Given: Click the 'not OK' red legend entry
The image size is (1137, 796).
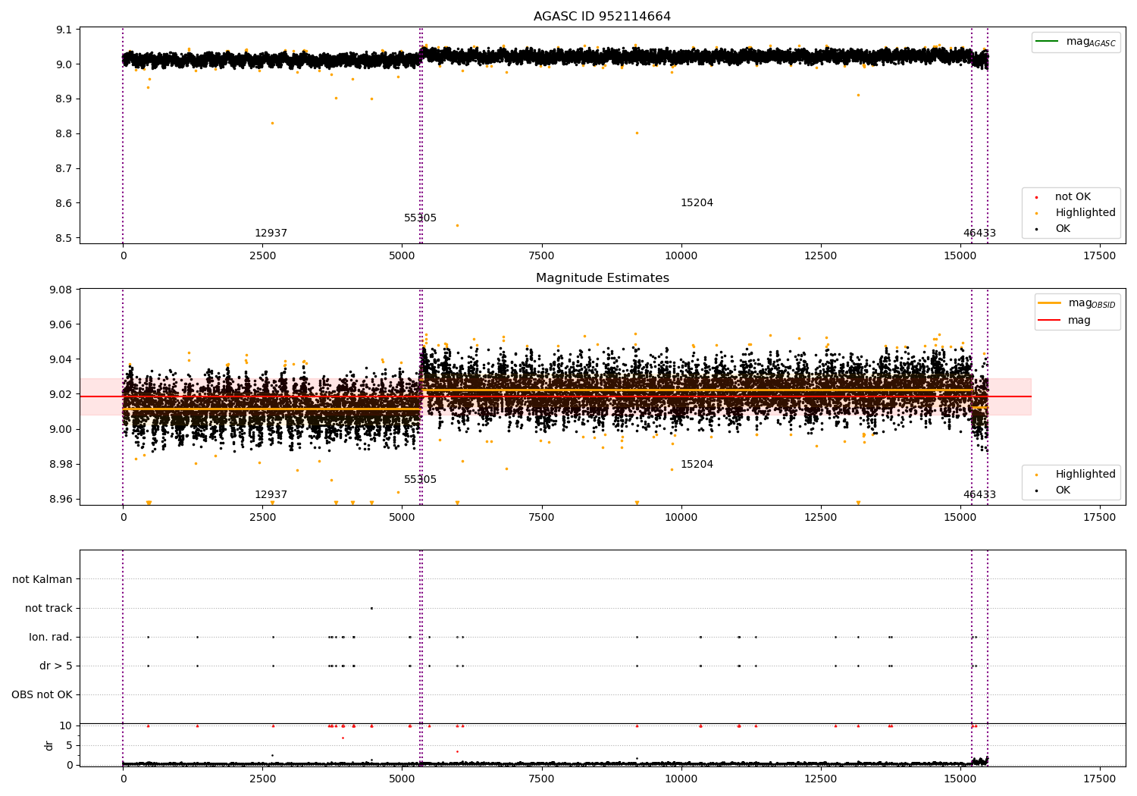Looking at the screenshot, I should [1063, 197].
